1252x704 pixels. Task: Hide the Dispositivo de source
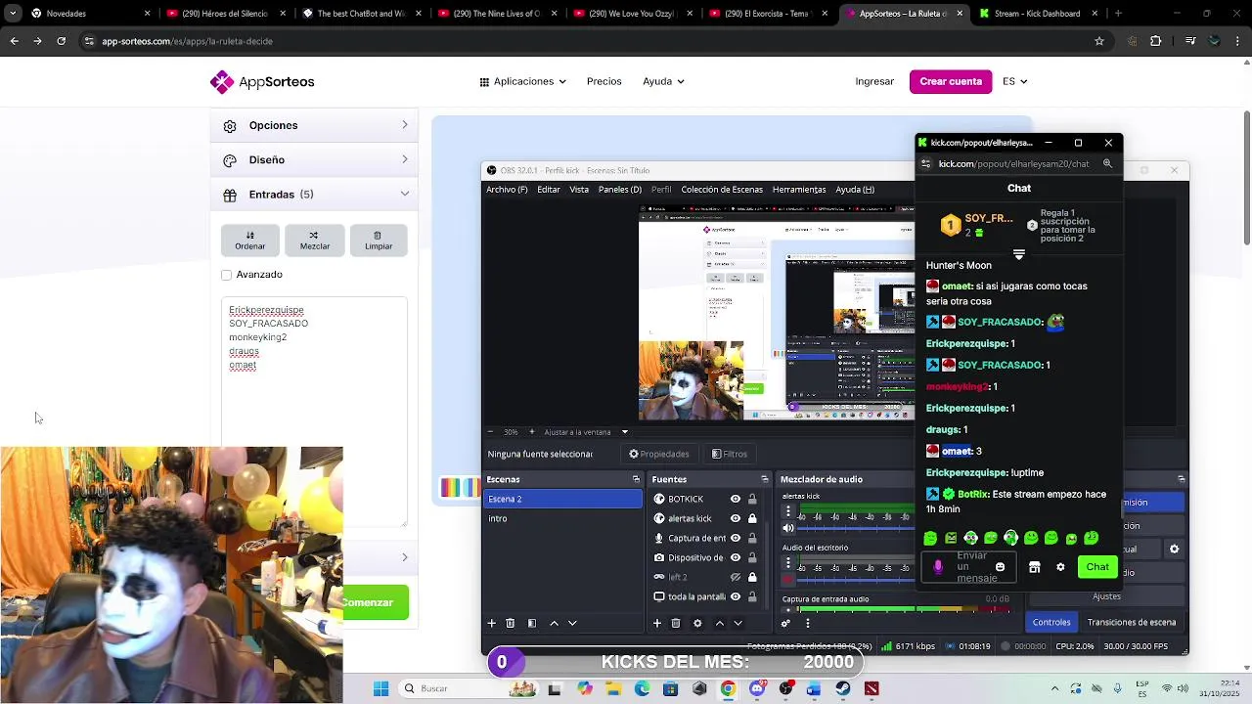736,557
